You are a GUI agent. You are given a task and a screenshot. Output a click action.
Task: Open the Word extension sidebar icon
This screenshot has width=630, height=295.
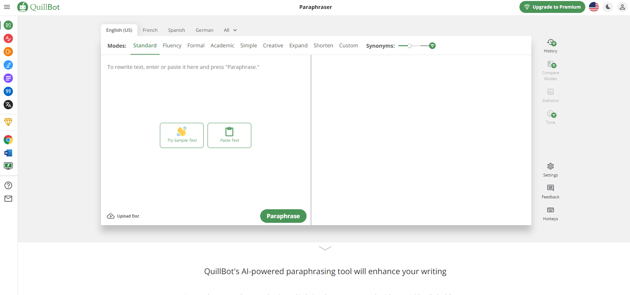coord(8,153)
